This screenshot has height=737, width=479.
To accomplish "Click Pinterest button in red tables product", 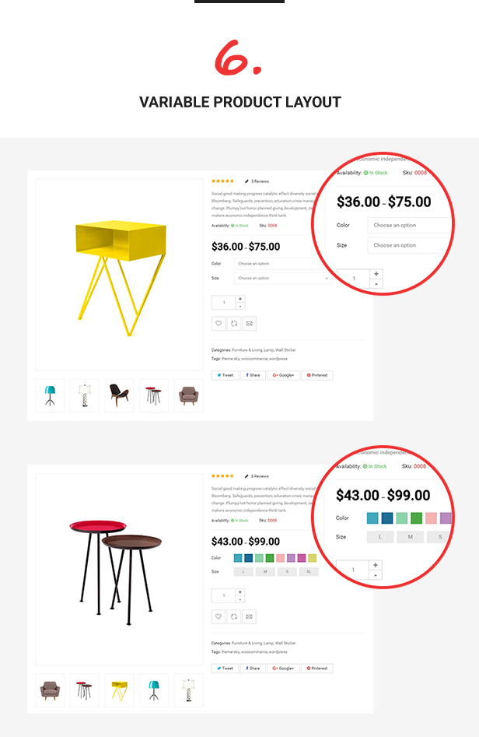I will (x=317, y=669).
